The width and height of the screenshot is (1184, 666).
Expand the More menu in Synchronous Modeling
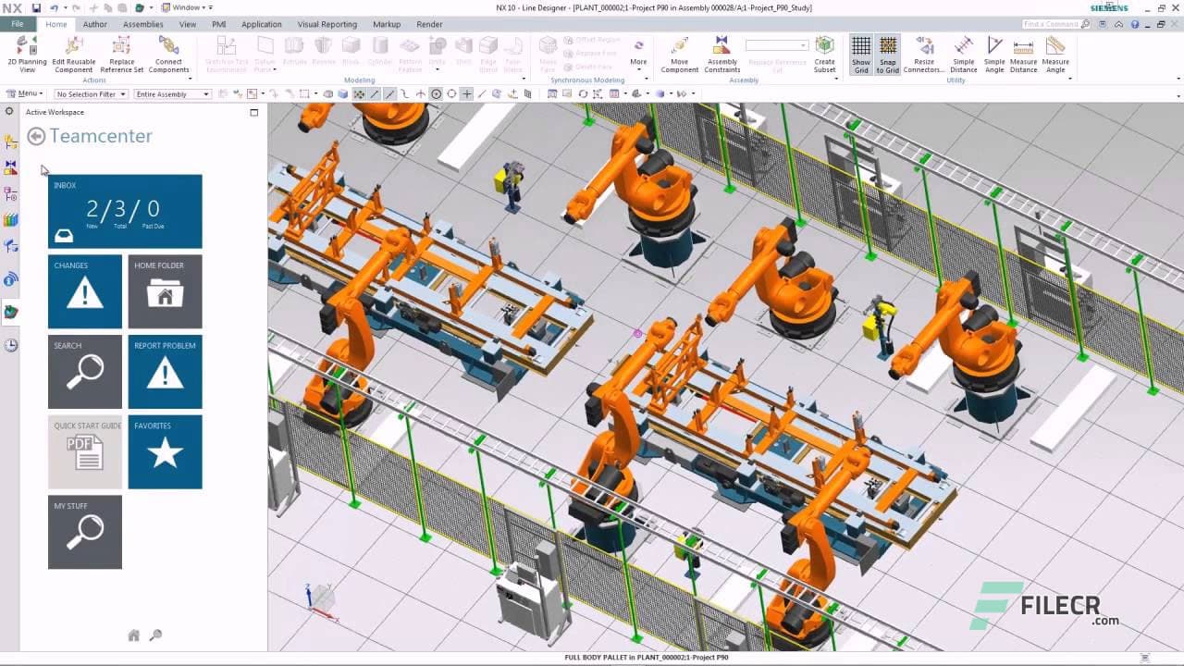638,57
